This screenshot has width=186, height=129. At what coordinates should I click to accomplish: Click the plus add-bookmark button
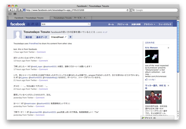pos(20,10)
